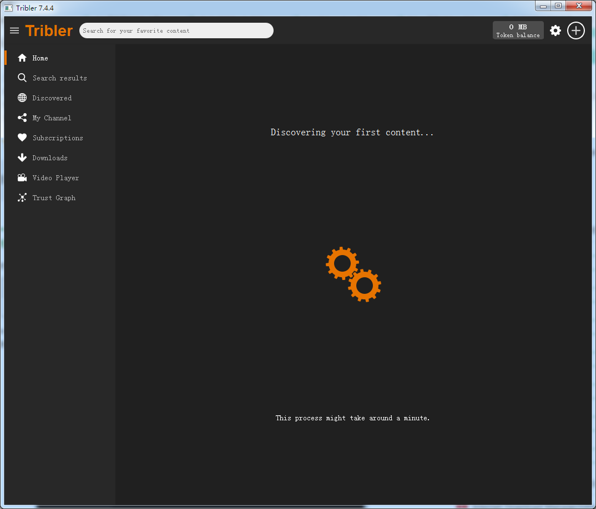Click the Tribler title bar app icon

coord(8,8)
